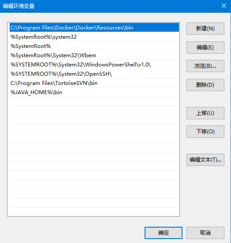Click the 编辑(E) button
This screenshot has height=243, width=231.
pyautogui.click(x=205, y=48)
